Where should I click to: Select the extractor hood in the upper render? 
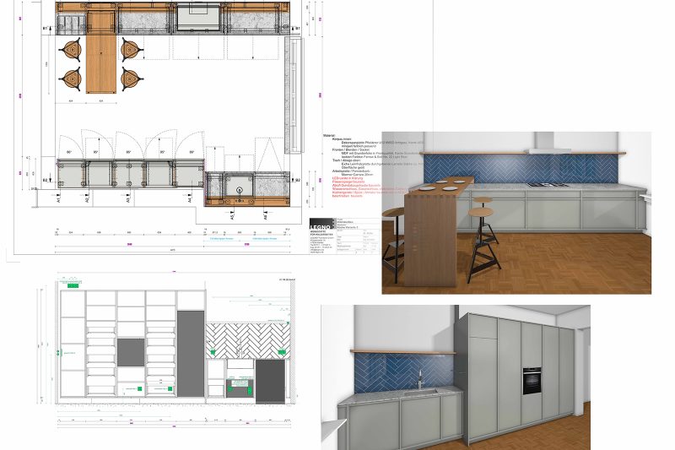pos(548,150)
